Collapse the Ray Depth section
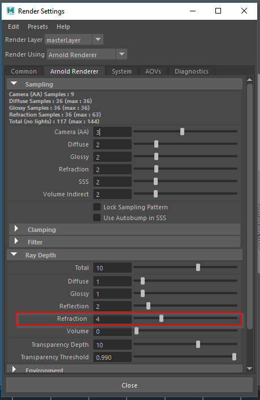Viewport: 260px width, 400px height. (14, 255)
